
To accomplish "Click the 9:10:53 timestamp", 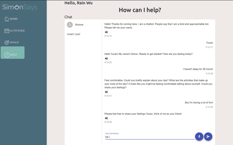I will 209,107.
